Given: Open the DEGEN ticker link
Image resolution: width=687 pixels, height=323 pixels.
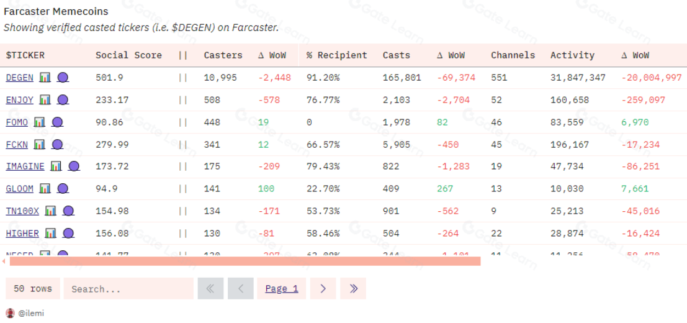Looking at the screenshot, I should (20, 78).
